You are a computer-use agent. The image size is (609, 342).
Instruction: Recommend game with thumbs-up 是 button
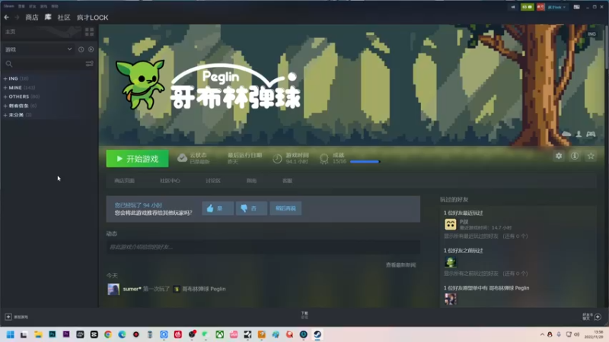coord(218,208)
